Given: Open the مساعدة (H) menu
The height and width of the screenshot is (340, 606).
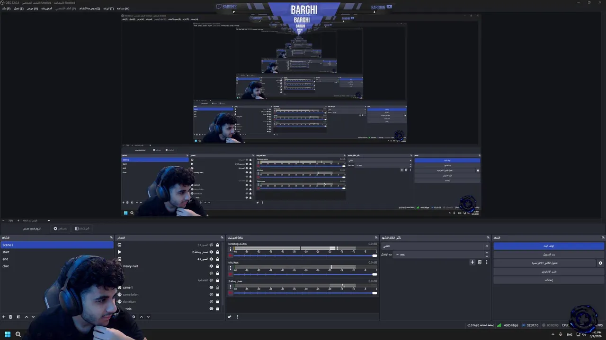Looking at the screenshot, I should 123,8.
